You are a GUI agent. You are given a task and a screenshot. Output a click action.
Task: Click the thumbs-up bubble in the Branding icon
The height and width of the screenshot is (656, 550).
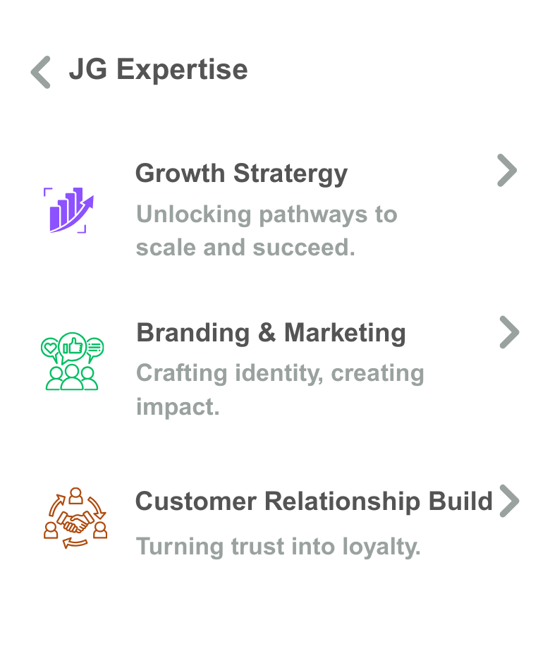(72, 346)
